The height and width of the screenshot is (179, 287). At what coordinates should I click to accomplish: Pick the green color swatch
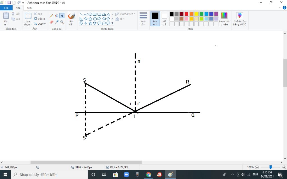click(x=201, y=14)
